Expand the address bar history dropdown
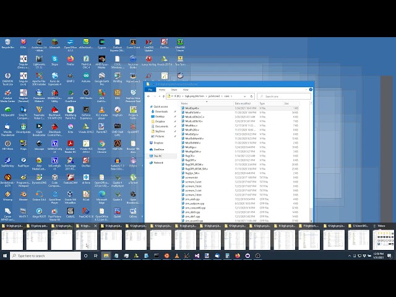 pos(244,97)
